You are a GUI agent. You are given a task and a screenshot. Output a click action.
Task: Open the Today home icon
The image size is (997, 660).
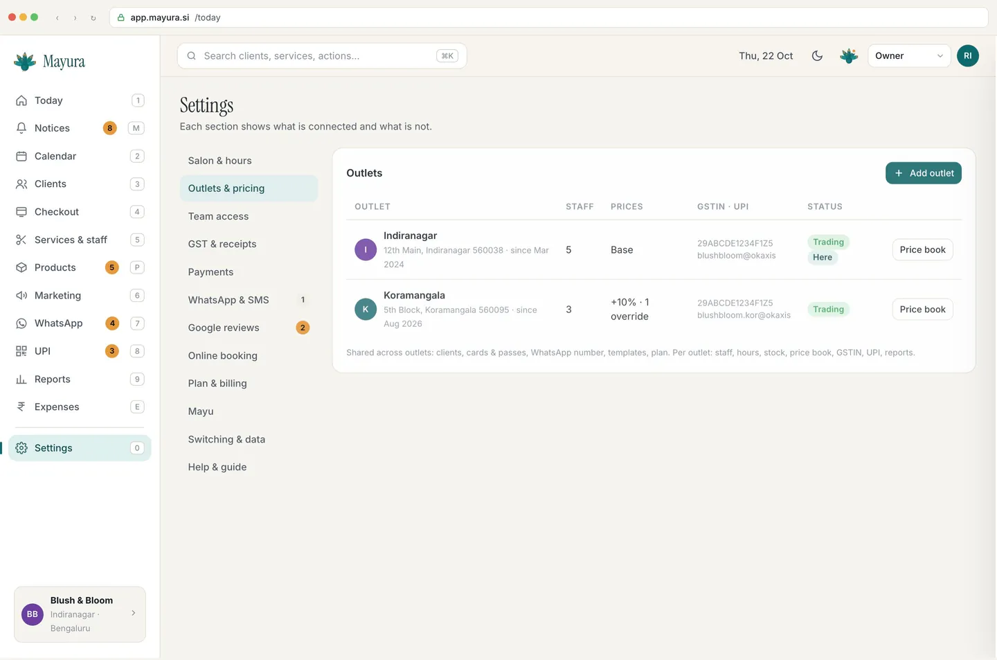(x=21, y=100)
